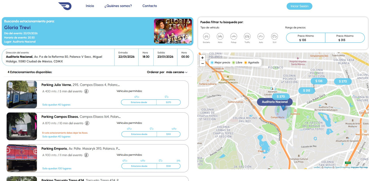This screenshot has width=369, height=181.
Task: Filter by Auto vehicle type
Action: click(261, 36)
